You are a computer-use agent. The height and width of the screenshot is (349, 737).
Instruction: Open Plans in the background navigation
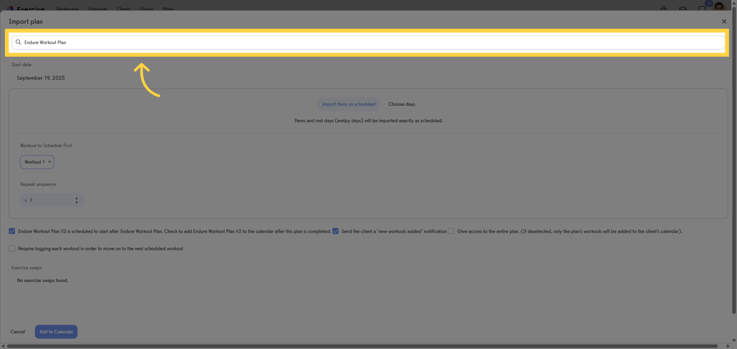click(168, 9)
